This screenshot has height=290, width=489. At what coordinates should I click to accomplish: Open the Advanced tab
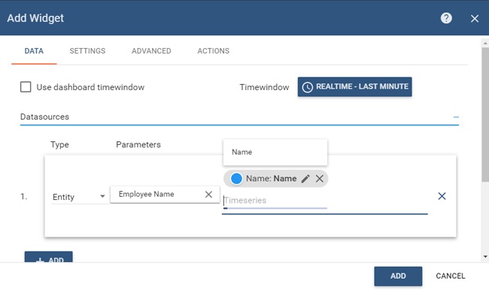coord(151,51)
